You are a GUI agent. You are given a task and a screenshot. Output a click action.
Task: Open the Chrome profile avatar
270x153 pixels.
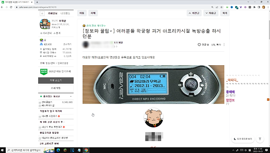point(264,7)
